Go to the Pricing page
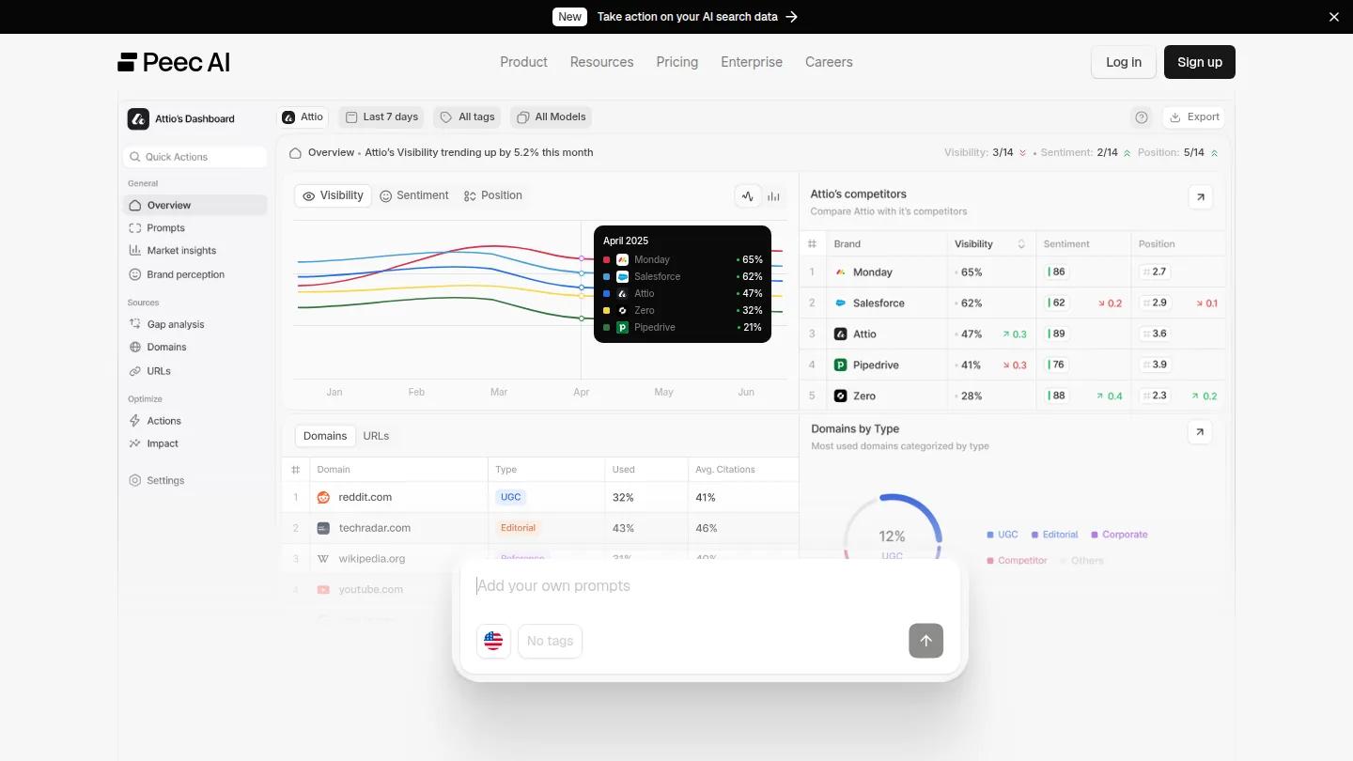Screen dimensions: 1353x761 pos(677,62)
